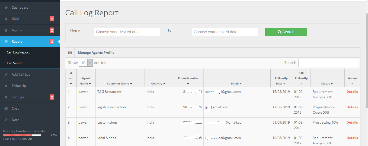Click the red badge next to Report
368x146 pixels.
click(x=52, y=42)
